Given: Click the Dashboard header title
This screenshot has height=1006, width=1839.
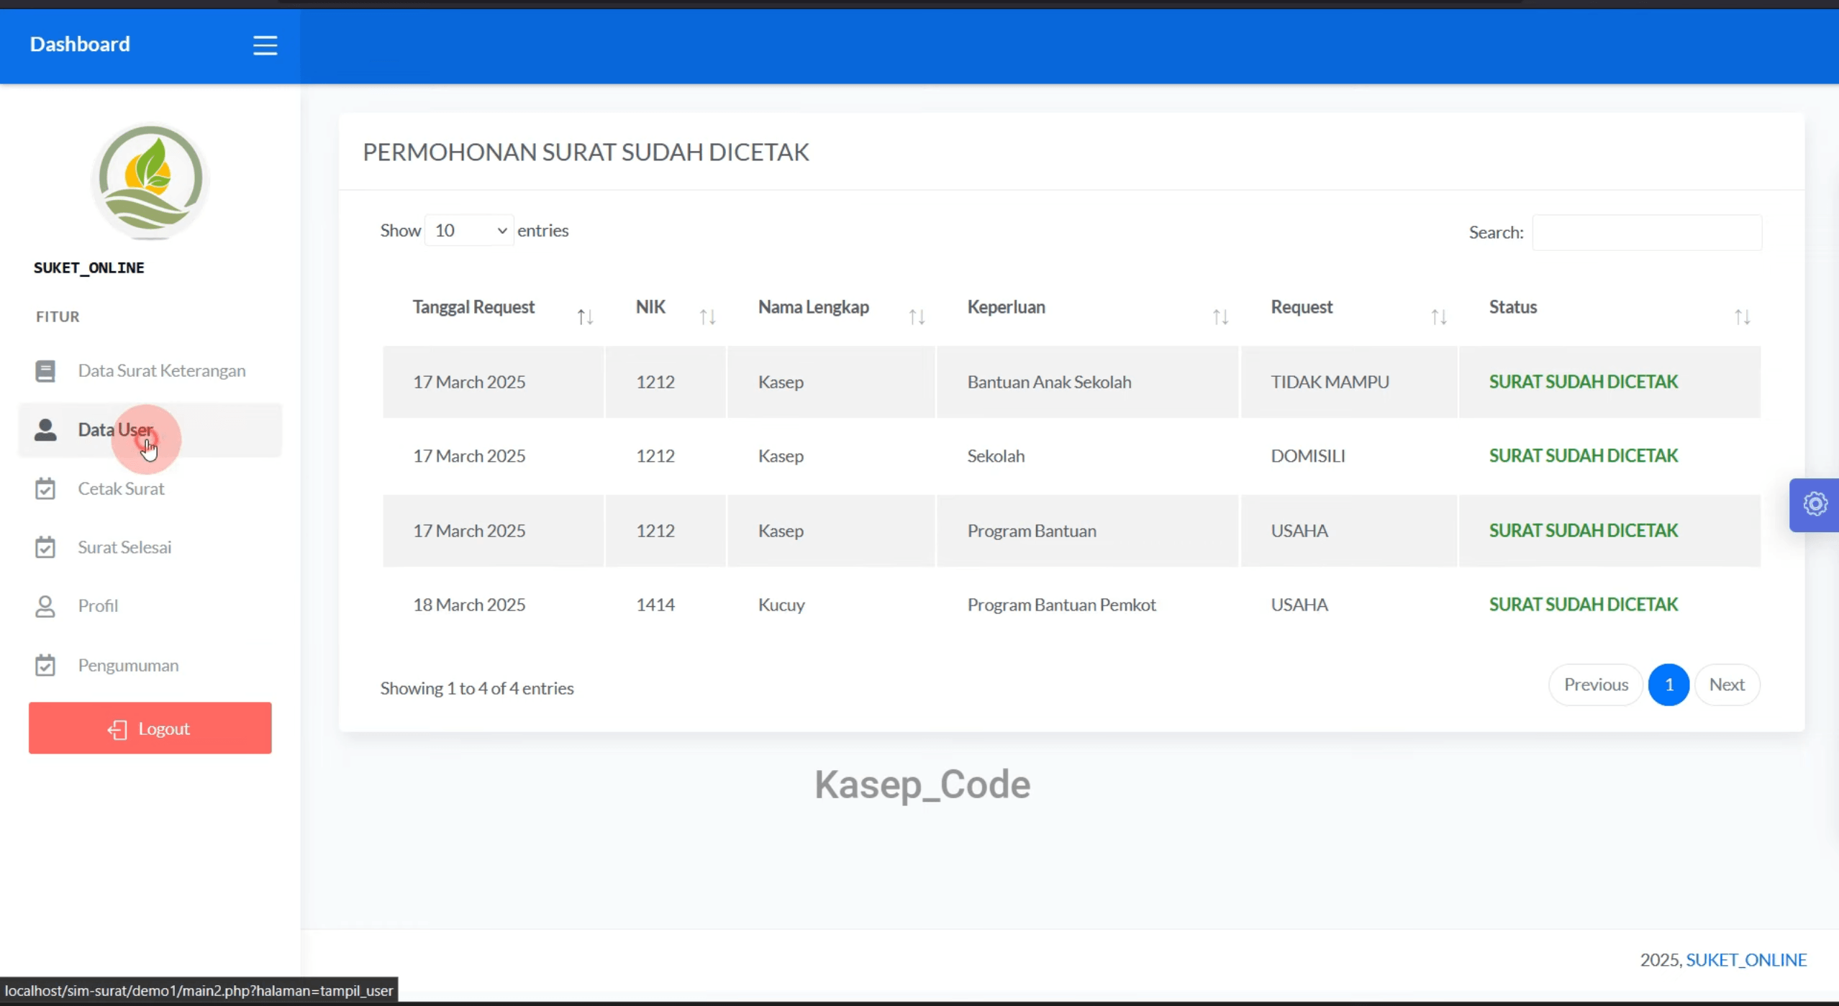Looking at the screenshot, I should click(80, 45).
